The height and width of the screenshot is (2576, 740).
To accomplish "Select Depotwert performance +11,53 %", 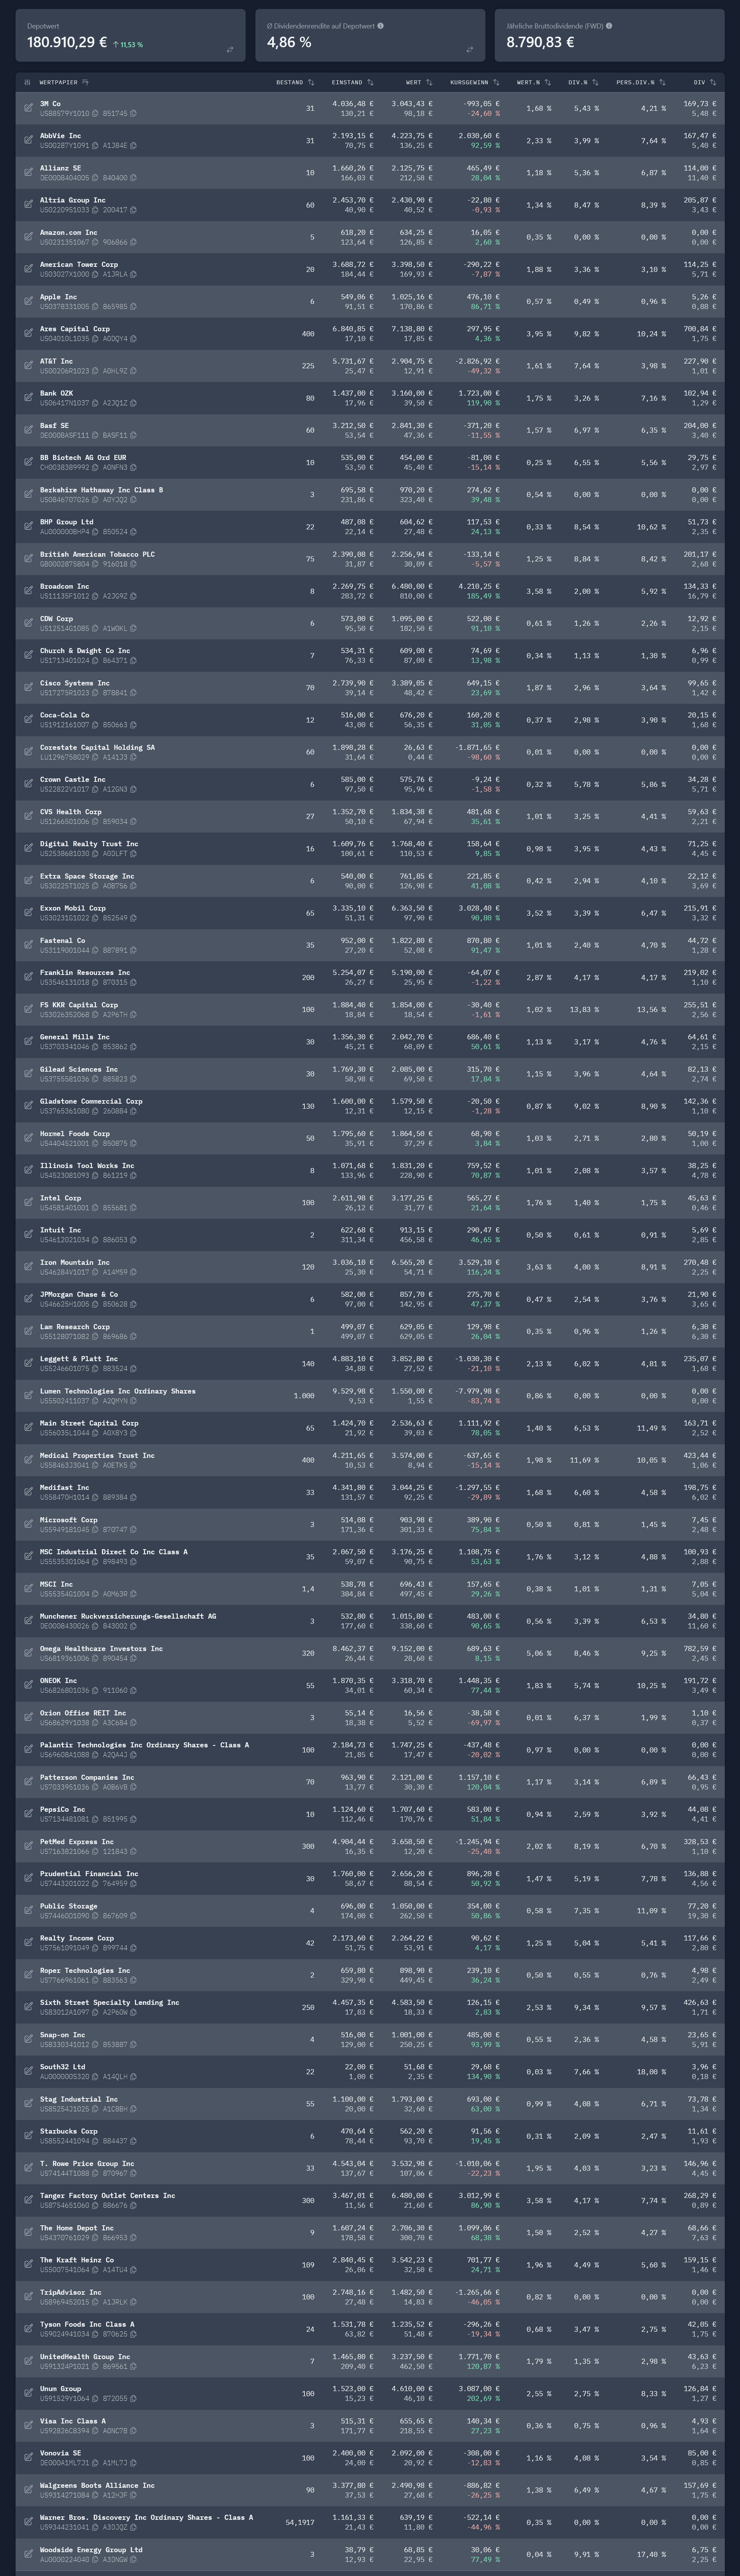I will coord(128,45).
